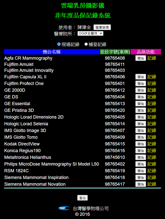The height and width of the screenshot is (219, 165).
Task: Click the TMP company logo
Action: [64, 208]
